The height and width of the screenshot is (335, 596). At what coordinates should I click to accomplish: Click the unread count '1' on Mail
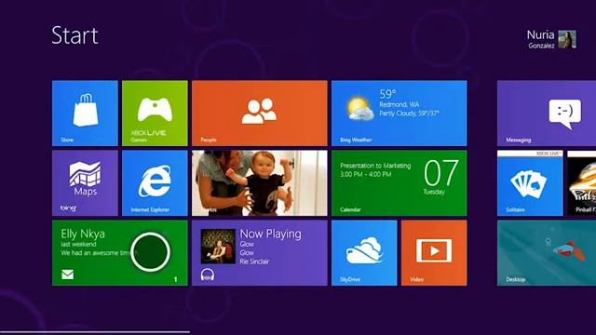point(176,279)
